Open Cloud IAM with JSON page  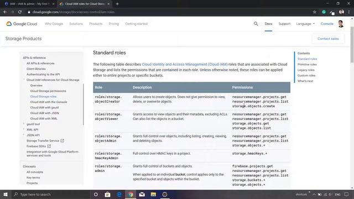44,113
